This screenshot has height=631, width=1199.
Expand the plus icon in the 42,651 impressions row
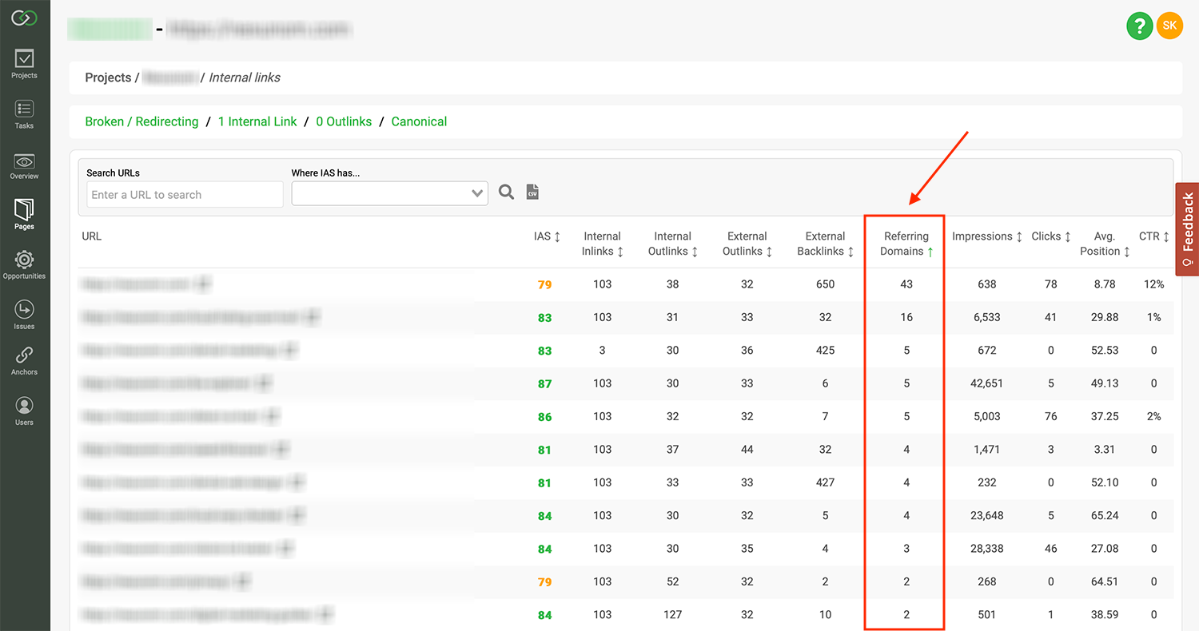[264, 383]
